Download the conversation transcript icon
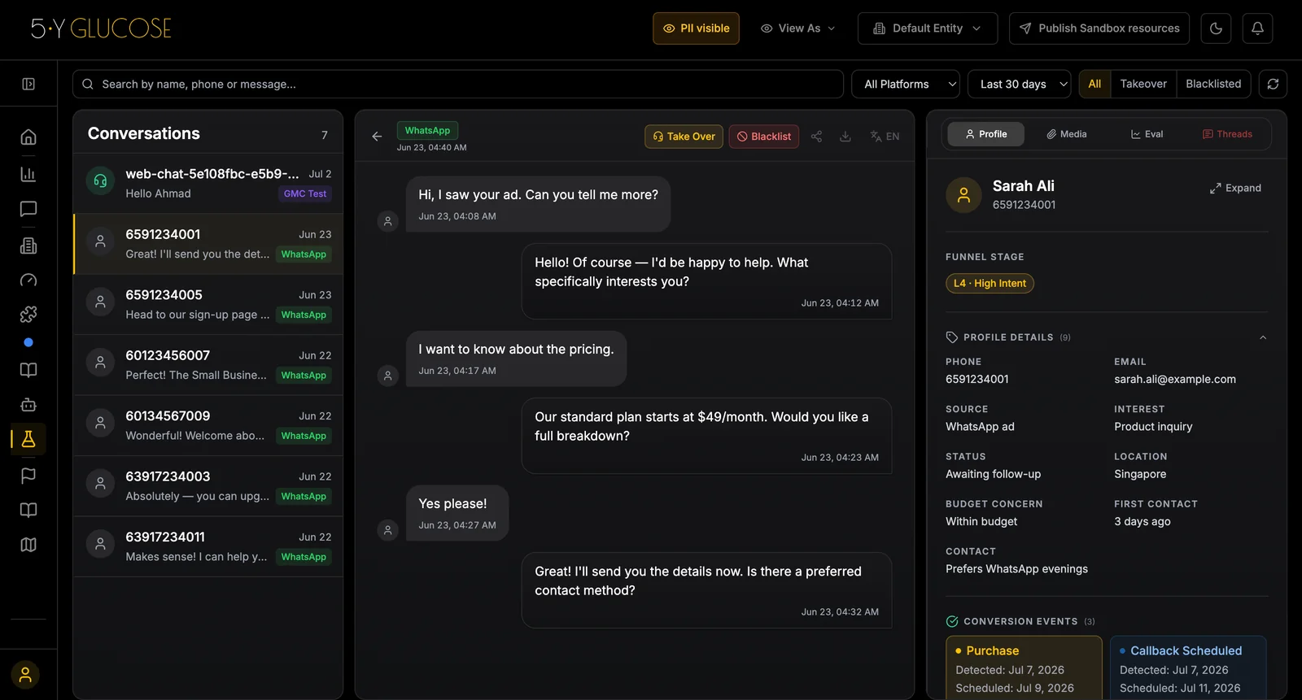 tap(845, 137)
